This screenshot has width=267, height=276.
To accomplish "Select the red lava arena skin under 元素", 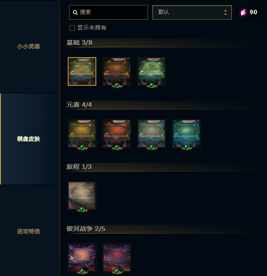I will coord(117,134).
